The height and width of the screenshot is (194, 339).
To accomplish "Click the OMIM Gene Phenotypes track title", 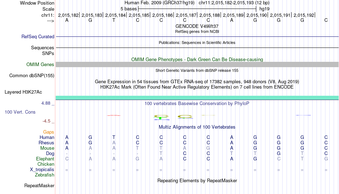I will [x=197, y=60].
